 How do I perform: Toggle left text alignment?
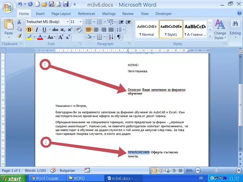pos(89,30)
